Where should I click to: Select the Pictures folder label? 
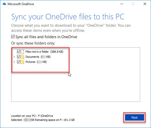tap(30, 62)
